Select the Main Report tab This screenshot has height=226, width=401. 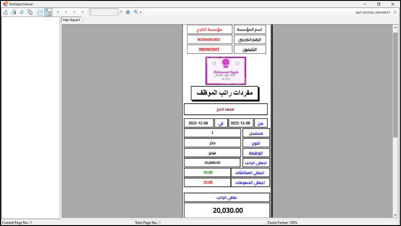[72, 20]
